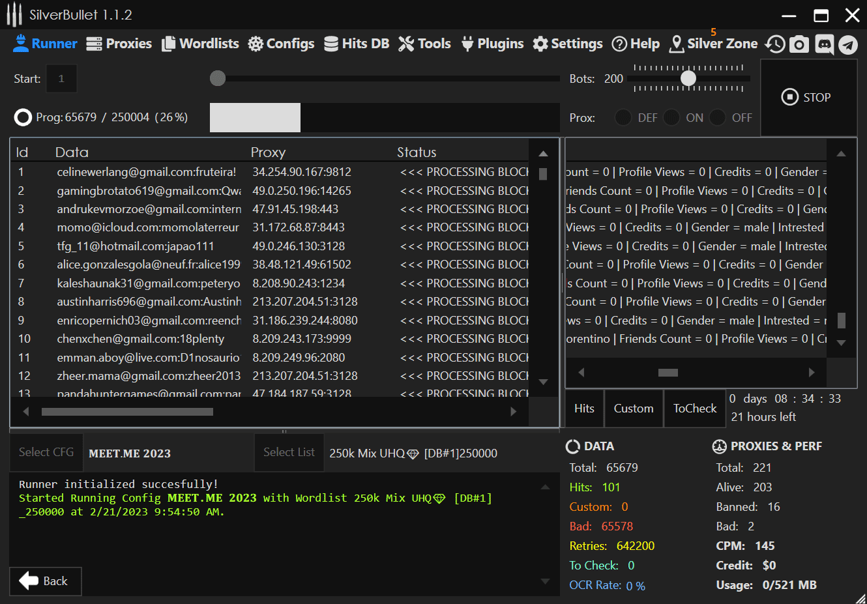Screen dimensions: 867x604
Task: Click the Bots slider handle
Action: click(688, 78)
